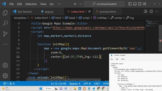Click the 'zoom:8,' text on line 11
Image resolution: width=162 pixels, height=91 pixels.
point(56,53)
